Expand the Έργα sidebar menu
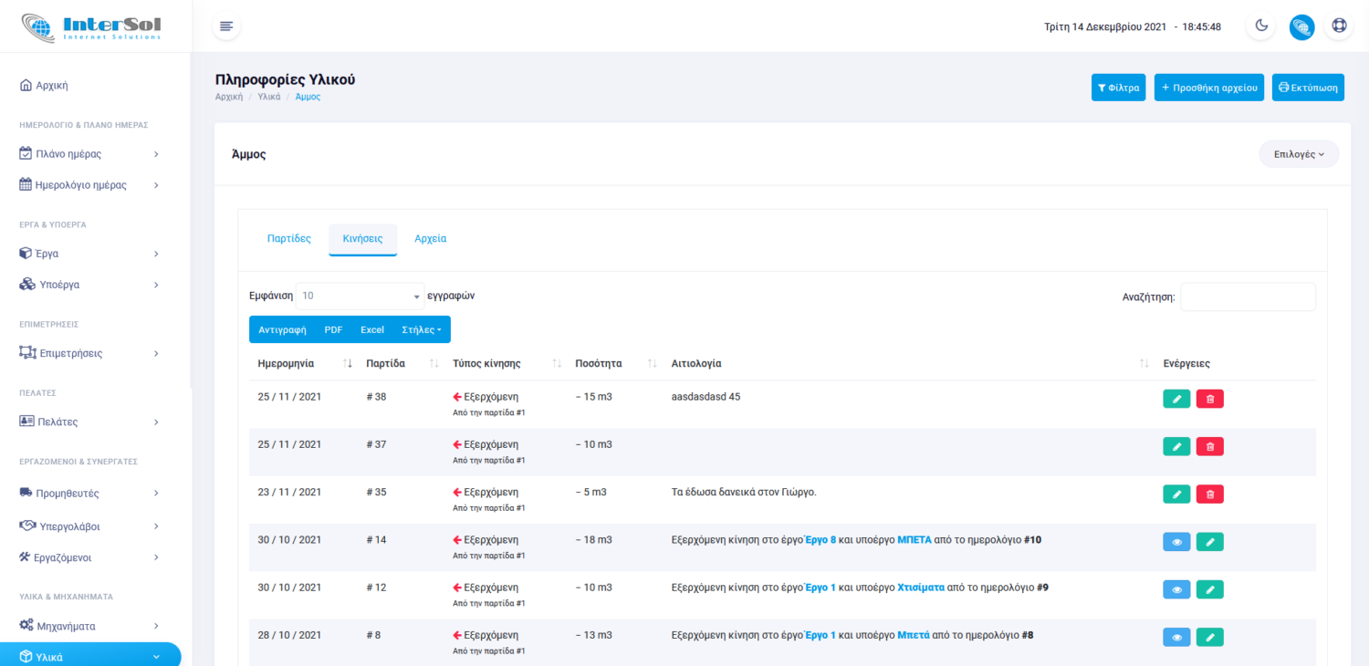 coord(89,254)
